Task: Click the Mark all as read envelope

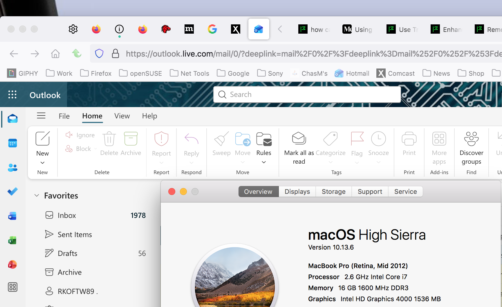Action: point(299,138)
